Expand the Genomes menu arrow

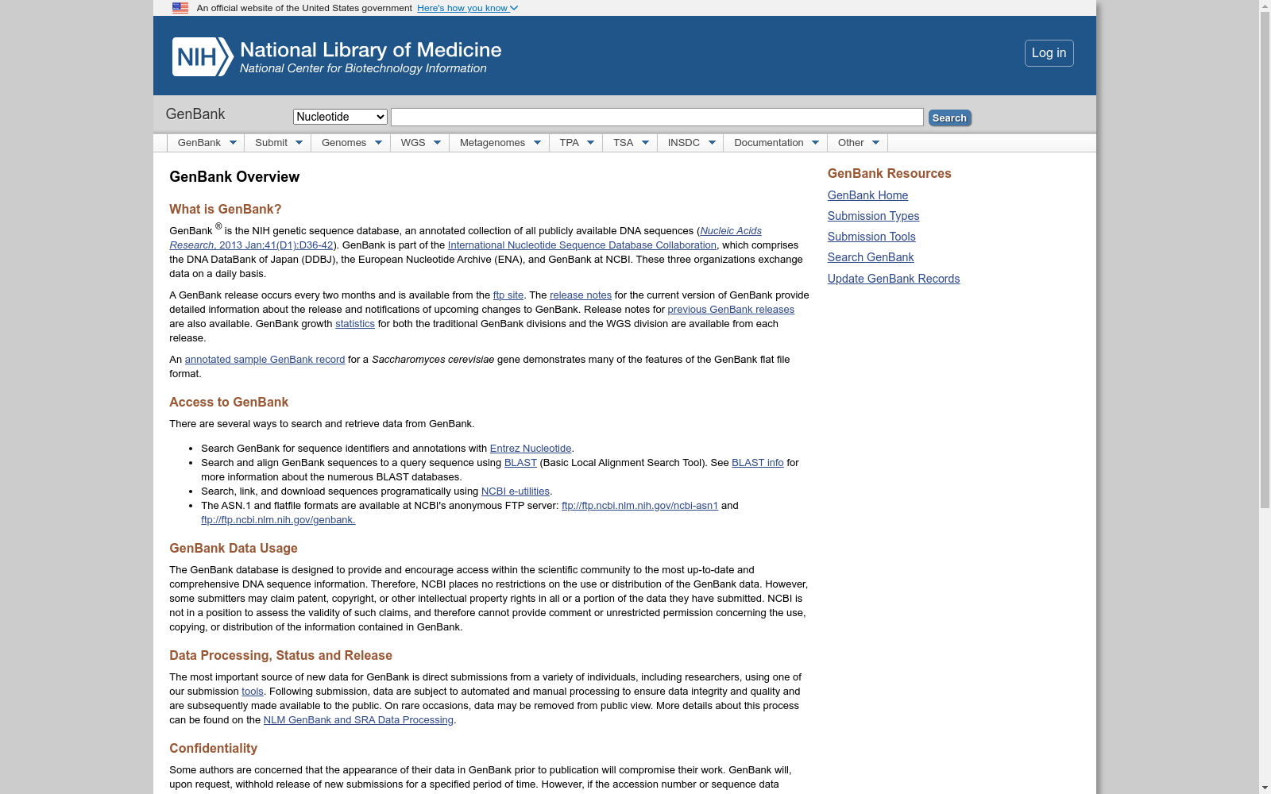(x=378, y=143)
